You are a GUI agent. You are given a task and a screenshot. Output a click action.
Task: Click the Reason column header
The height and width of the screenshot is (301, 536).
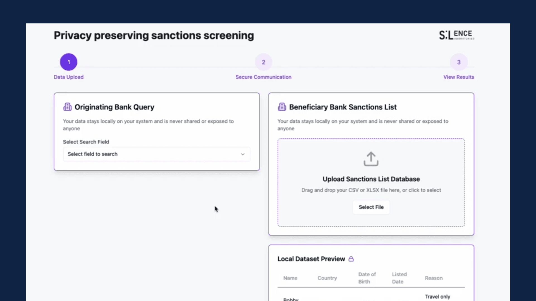point(434,278)
